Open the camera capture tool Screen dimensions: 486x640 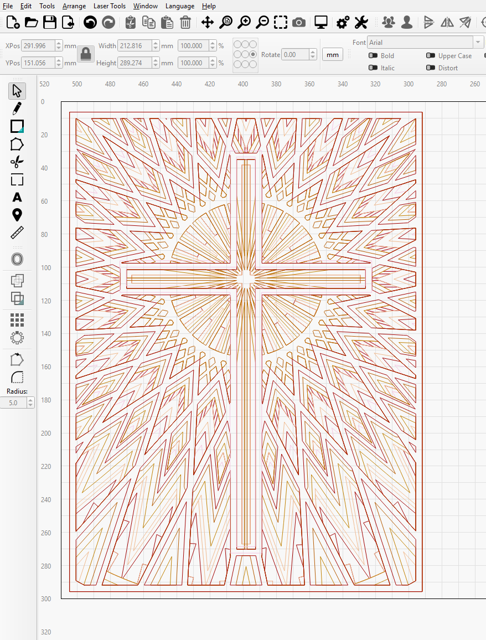(x=299, y=23)
